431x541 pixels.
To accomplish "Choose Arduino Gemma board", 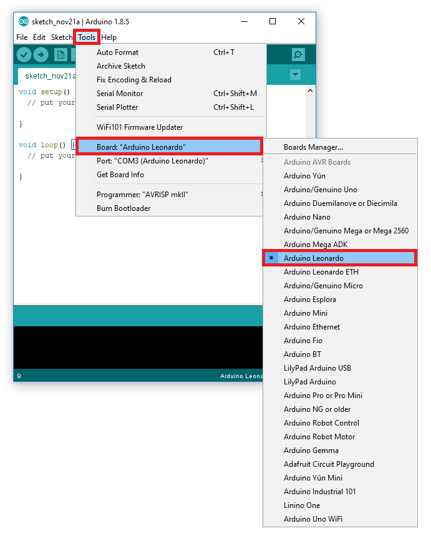I will [340, 451].
